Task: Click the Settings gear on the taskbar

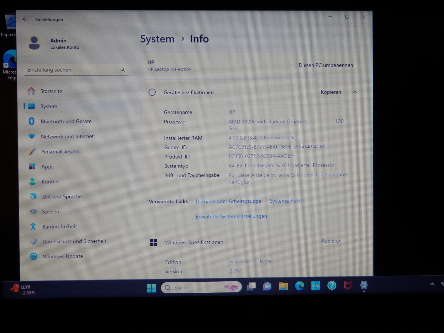Action: pyautogui.click(x=364, y=285)
